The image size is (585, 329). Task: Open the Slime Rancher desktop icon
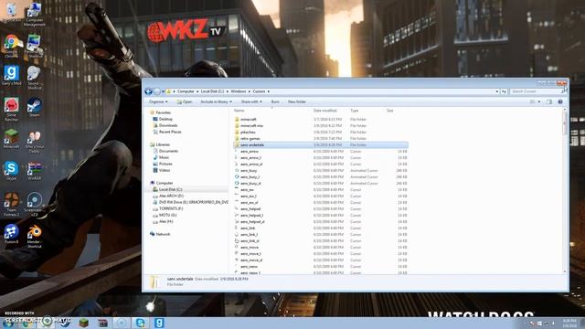(11, 109)
